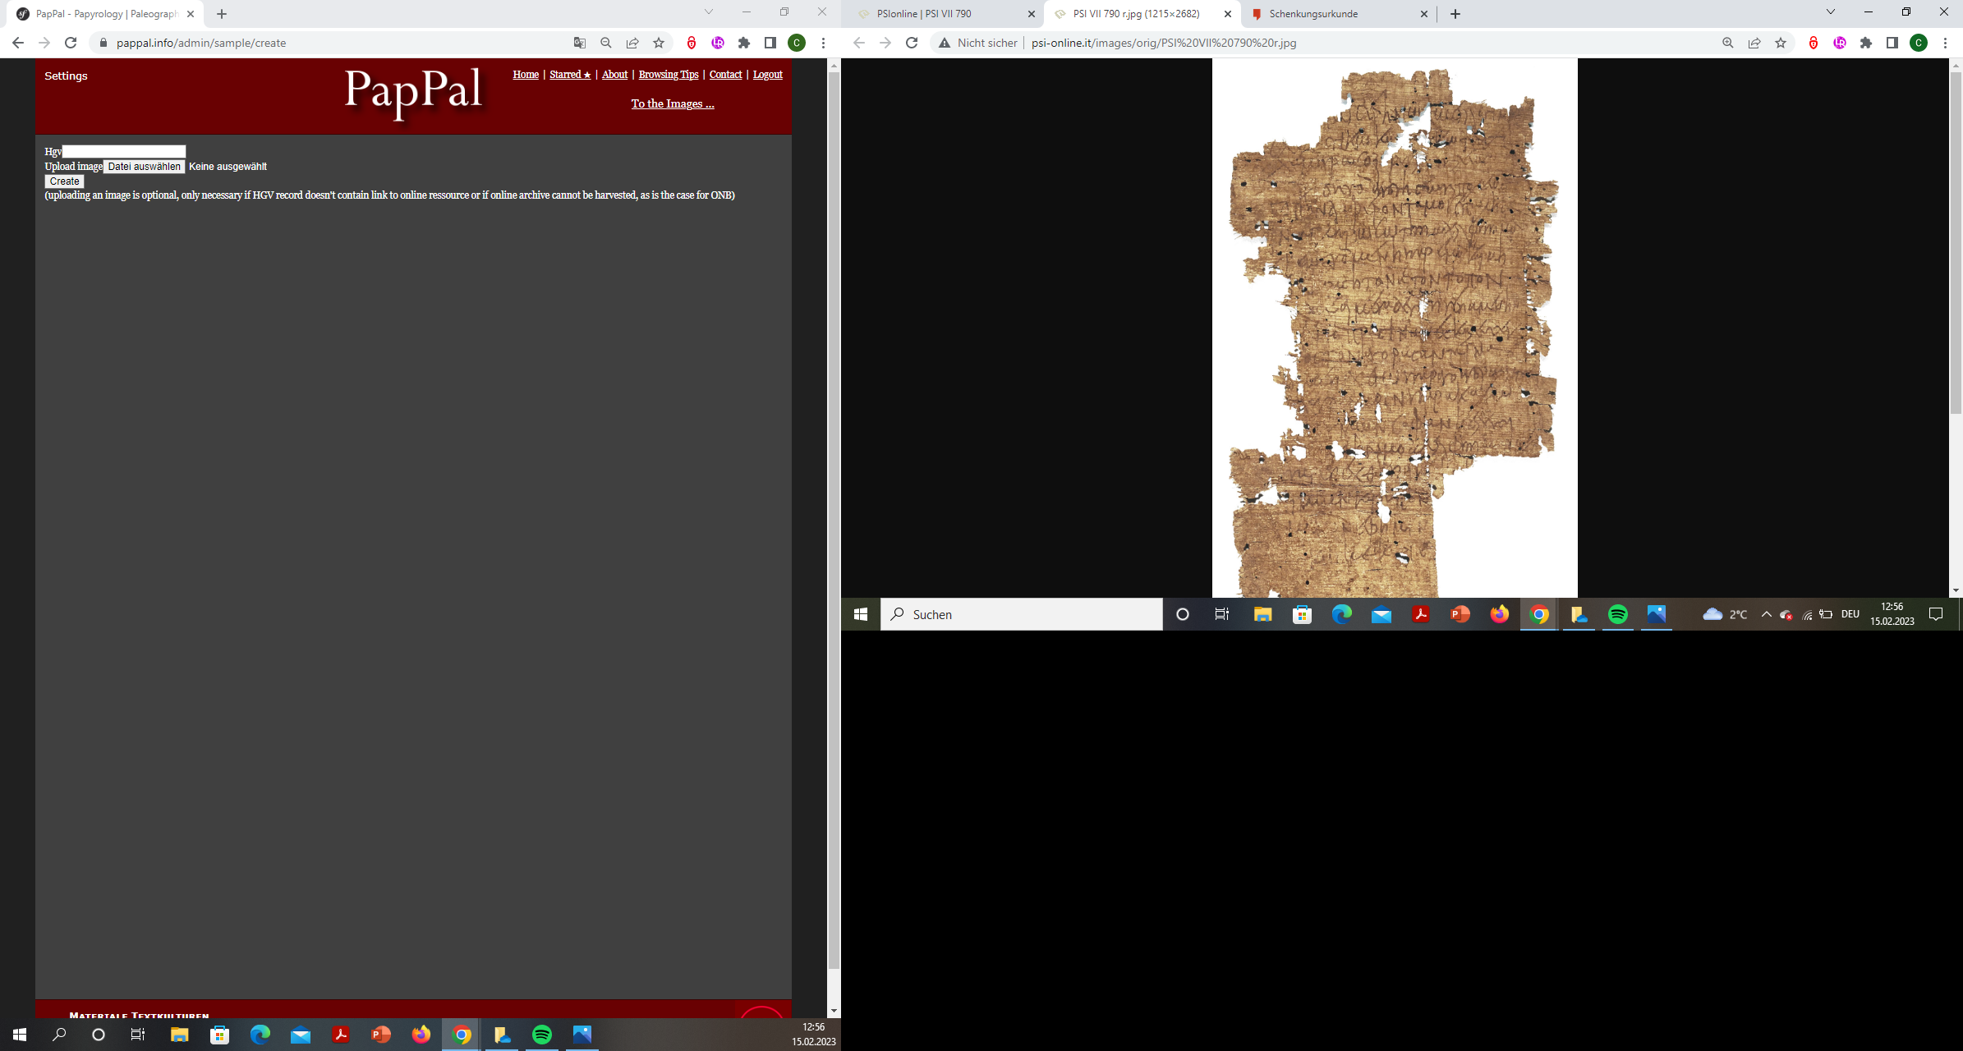Click zoom magnifier icon in PapPal address bar
This screenshot has width=1963, height=1051.
click(x=606, y=43)
